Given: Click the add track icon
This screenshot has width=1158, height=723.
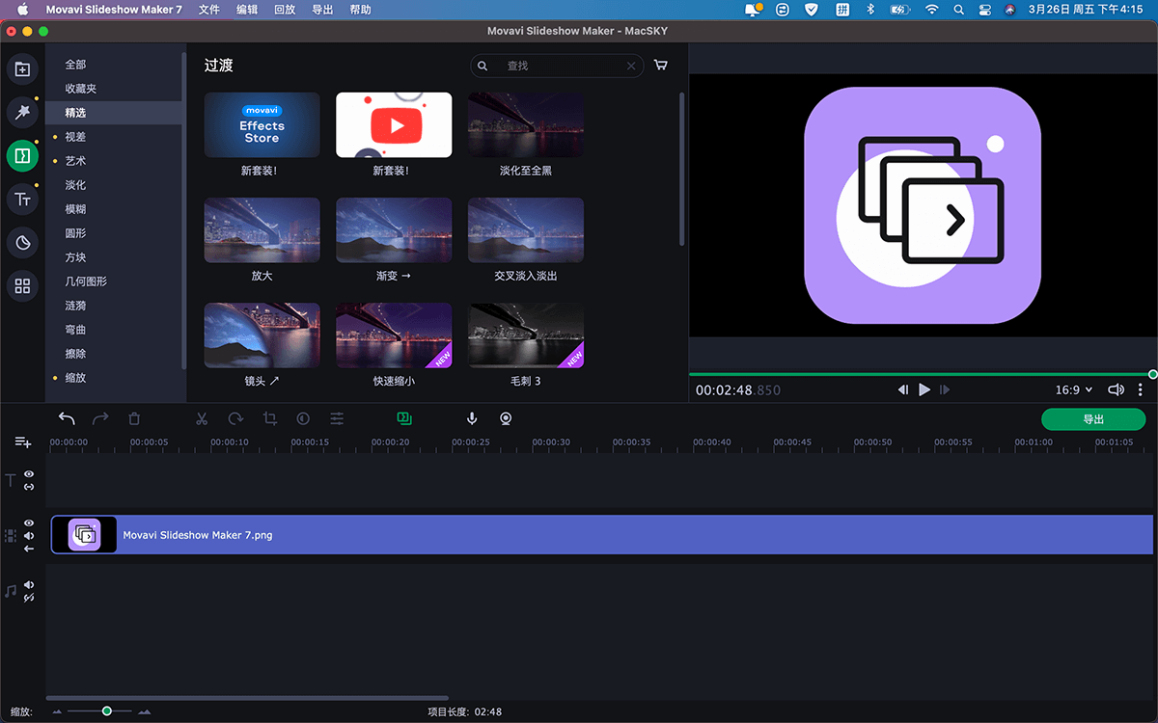Looking at the screenshot, I should point(23,442).
